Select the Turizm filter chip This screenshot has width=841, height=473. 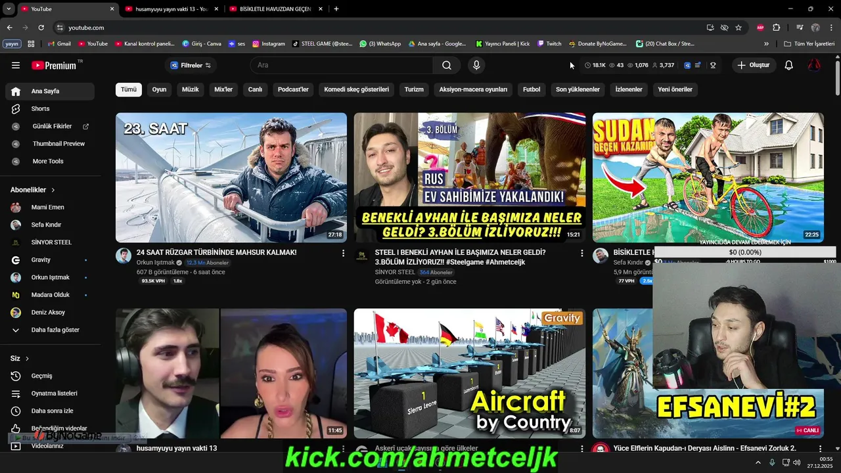click(x=414, y=89)
